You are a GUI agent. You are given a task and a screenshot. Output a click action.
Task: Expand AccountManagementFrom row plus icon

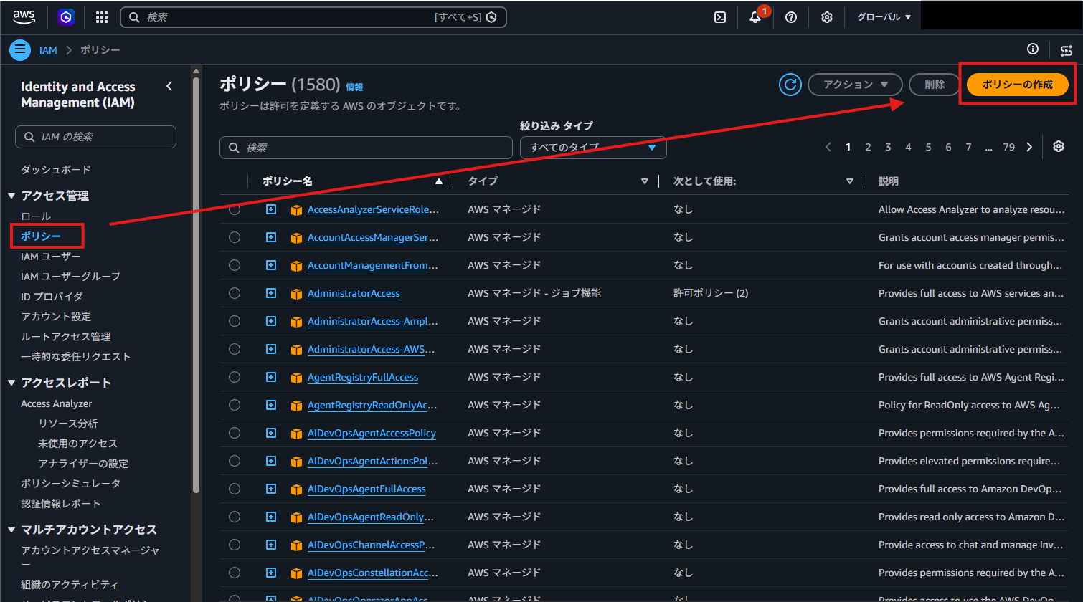[x=271, y=265]
